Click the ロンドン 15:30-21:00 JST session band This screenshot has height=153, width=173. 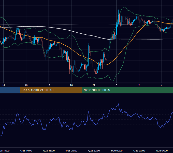[x=51, y=90]
